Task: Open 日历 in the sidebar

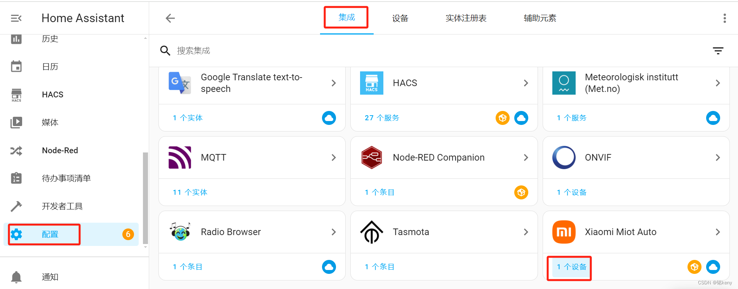Action: tap(71, 67)
